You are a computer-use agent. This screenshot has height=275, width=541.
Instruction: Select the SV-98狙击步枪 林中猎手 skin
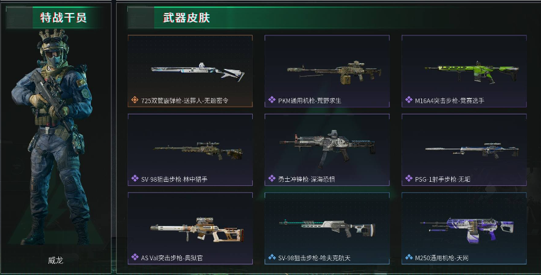click(190, 149)
